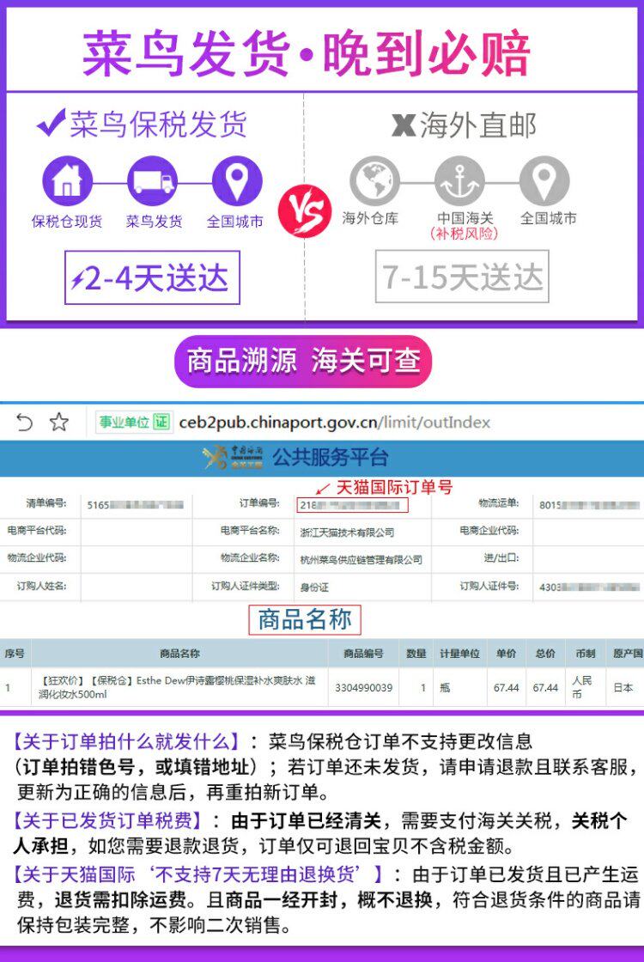The width and height of the screenshot is (644, 962).
Task: Click the truck icon for 菜鸟发货
Action: click(x=152, y=181)
